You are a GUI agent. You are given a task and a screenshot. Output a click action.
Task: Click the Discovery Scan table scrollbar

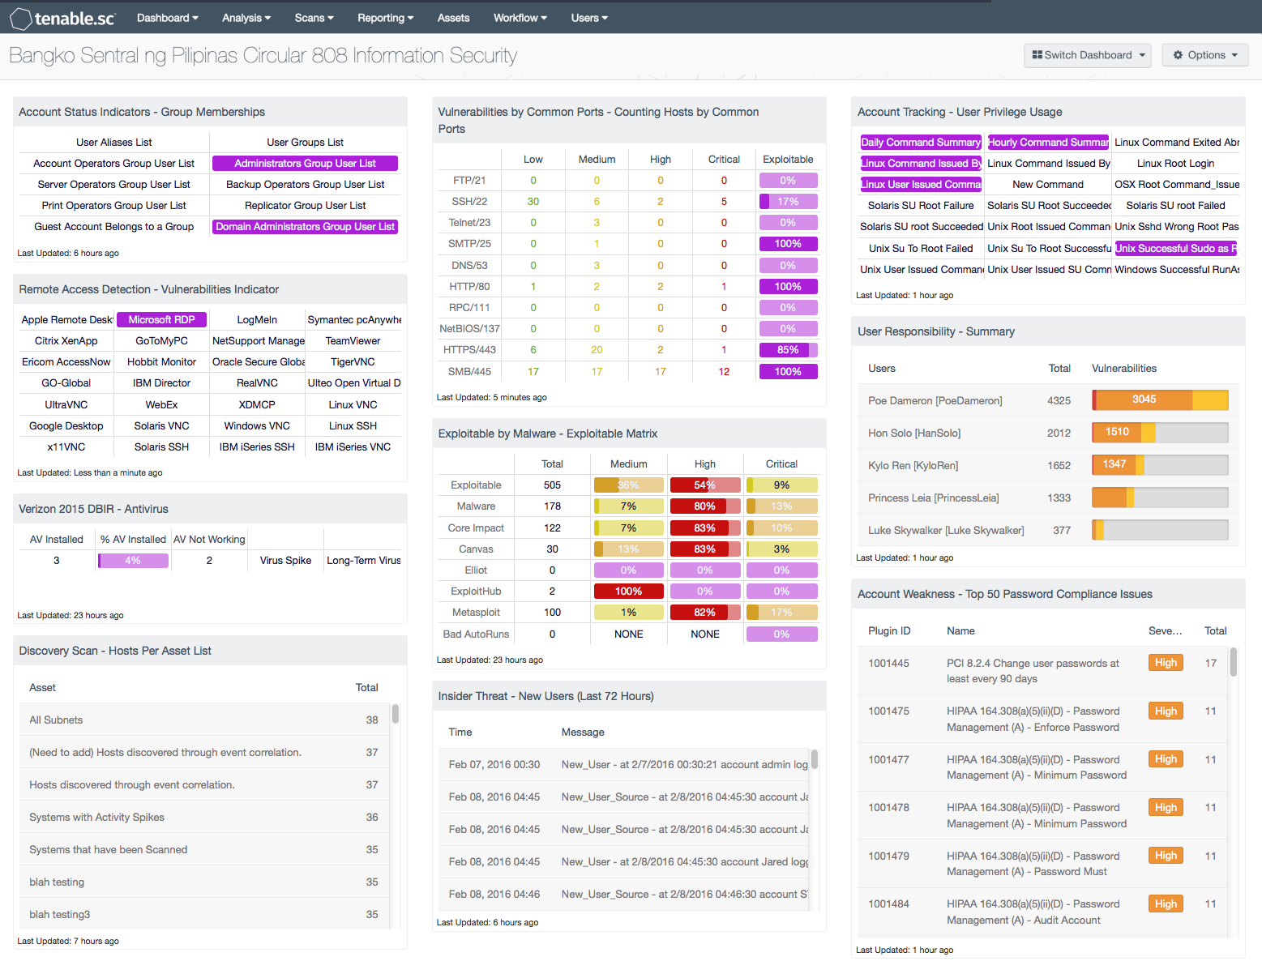point(396,713)
